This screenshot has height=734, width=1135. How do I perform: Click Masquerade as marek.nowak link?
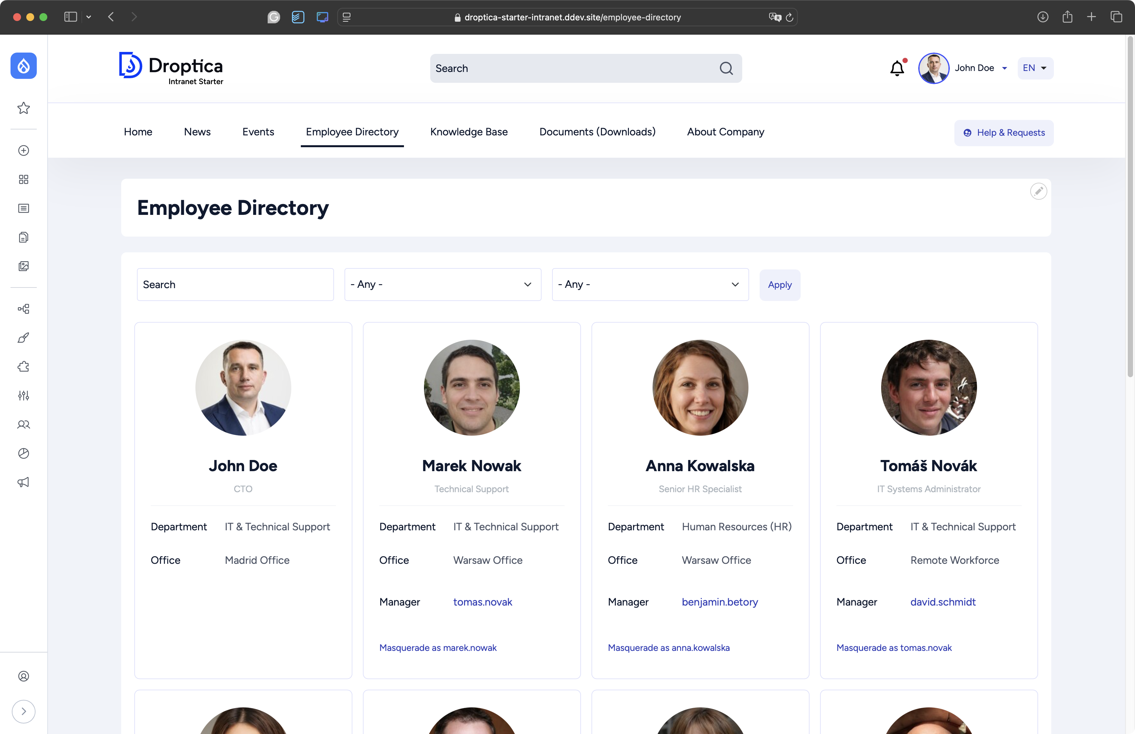(x=438, y=648)
